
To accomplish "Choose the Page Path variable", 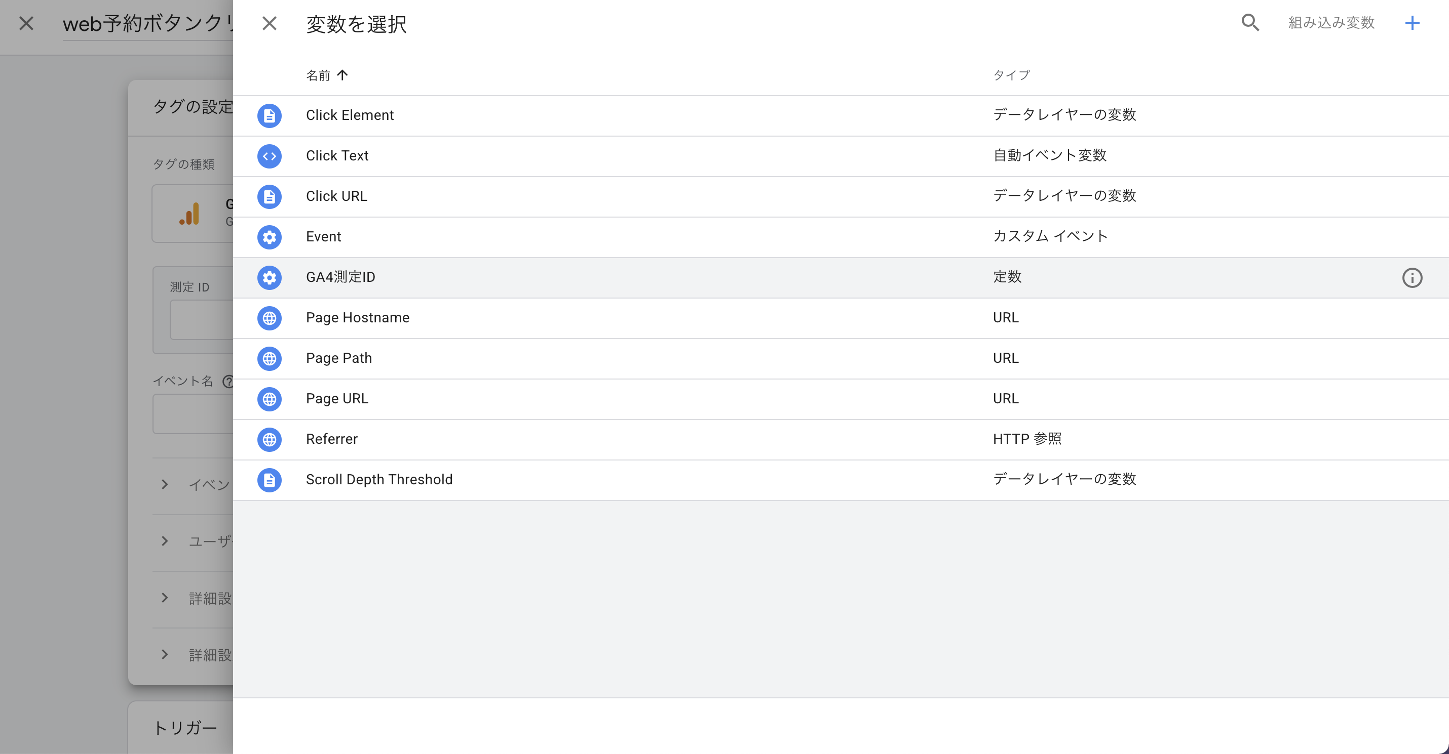I will 338,358.
